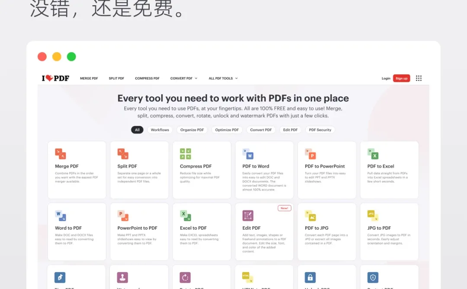Open the Excel to PDF title

193,228
